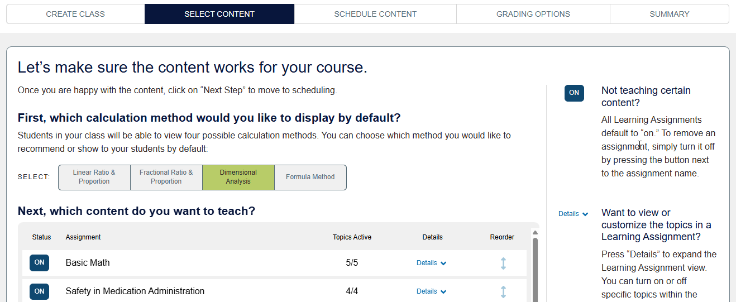Select the Dimensional Analysis method button

tap(238, 177)
